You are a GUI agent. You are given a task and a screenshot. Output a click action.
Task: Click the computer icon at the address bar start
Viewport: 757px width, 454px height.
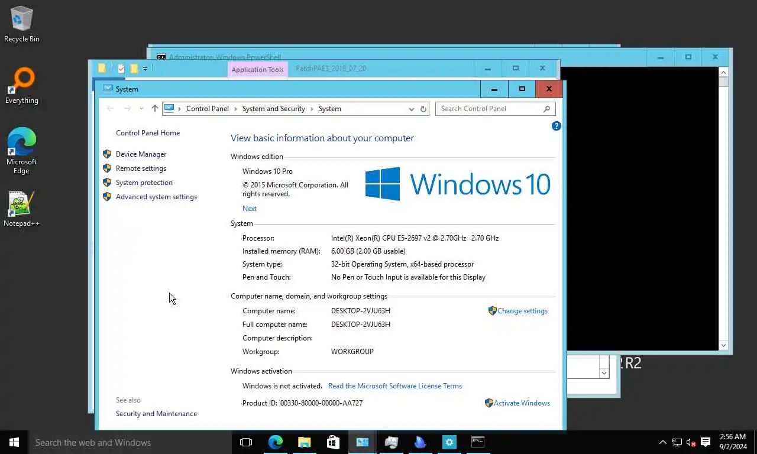[x=170, y=109]
